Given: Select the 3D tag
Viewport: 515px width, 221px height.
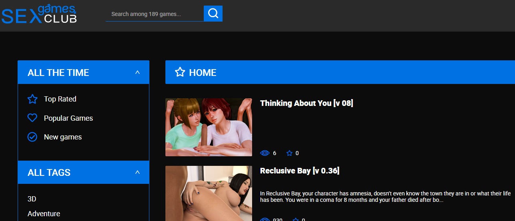Looking at the screenshot, I should [32, 199].
